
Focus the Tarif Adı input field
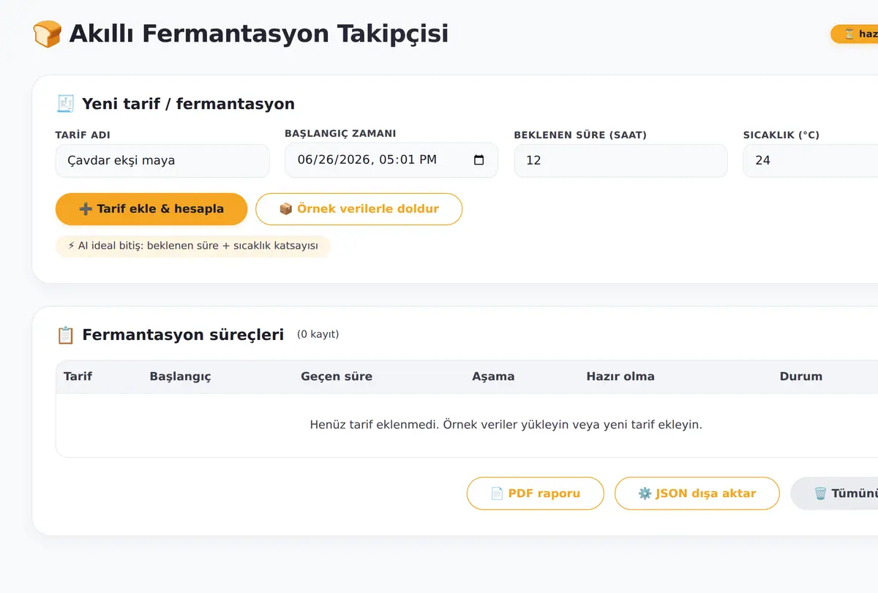(x=162, y=161)
